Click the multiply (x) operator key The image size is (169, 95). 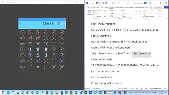point(54,55)
